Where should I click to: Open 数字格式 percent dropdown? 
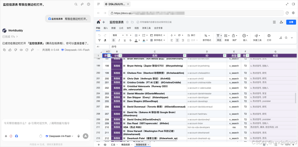click(x=207, y=38)
